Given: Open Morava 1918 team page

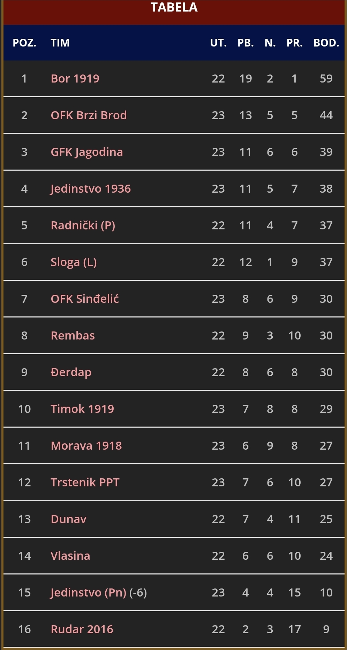Looking at the screenshot, I should tap(86, 446).
